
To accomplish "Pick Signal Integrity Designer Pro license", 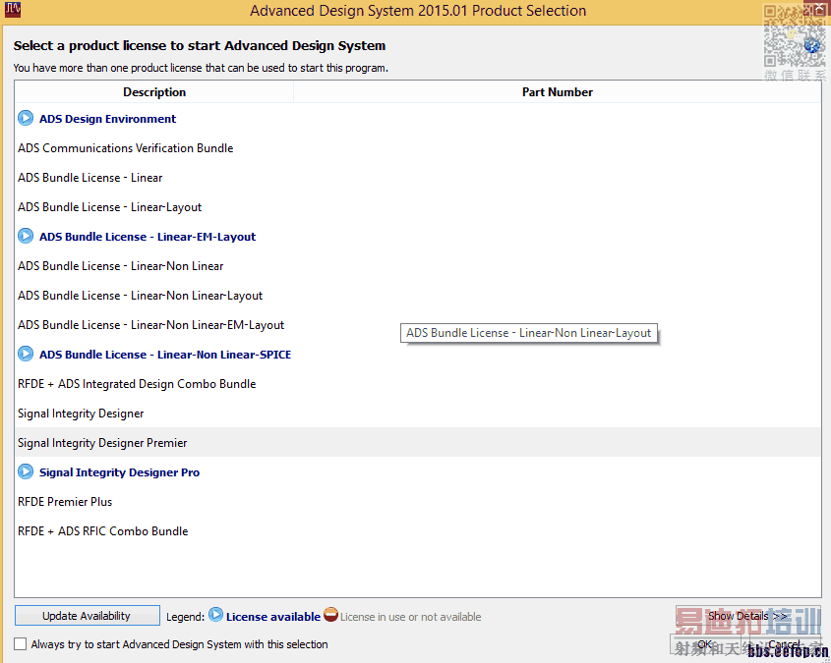I will [418, 472].
